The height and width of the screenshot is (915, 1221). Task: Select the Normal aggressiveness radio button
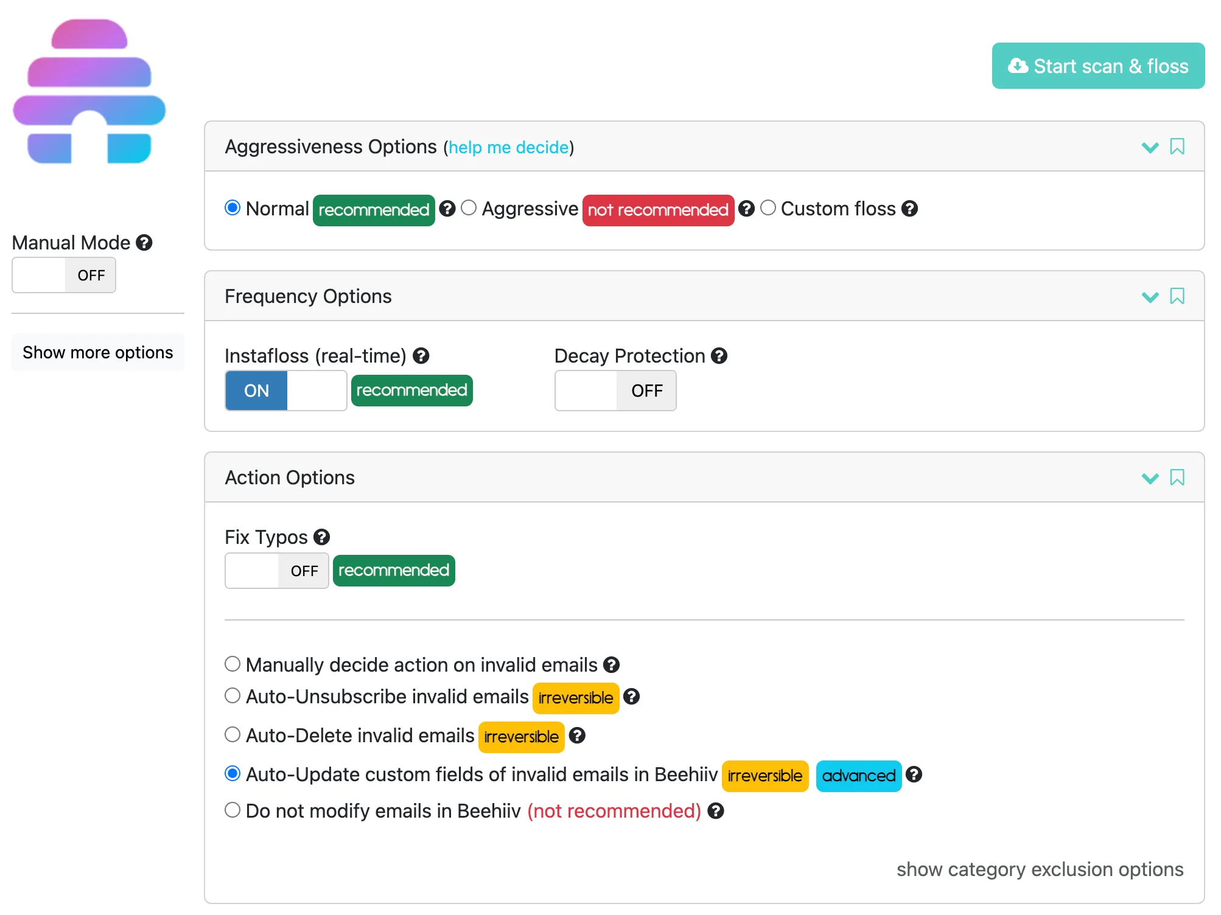click(233, 208)
